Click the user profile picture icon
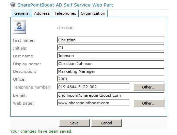The width and height of the screenshot is (177, 135). click(x=19, y=27)
